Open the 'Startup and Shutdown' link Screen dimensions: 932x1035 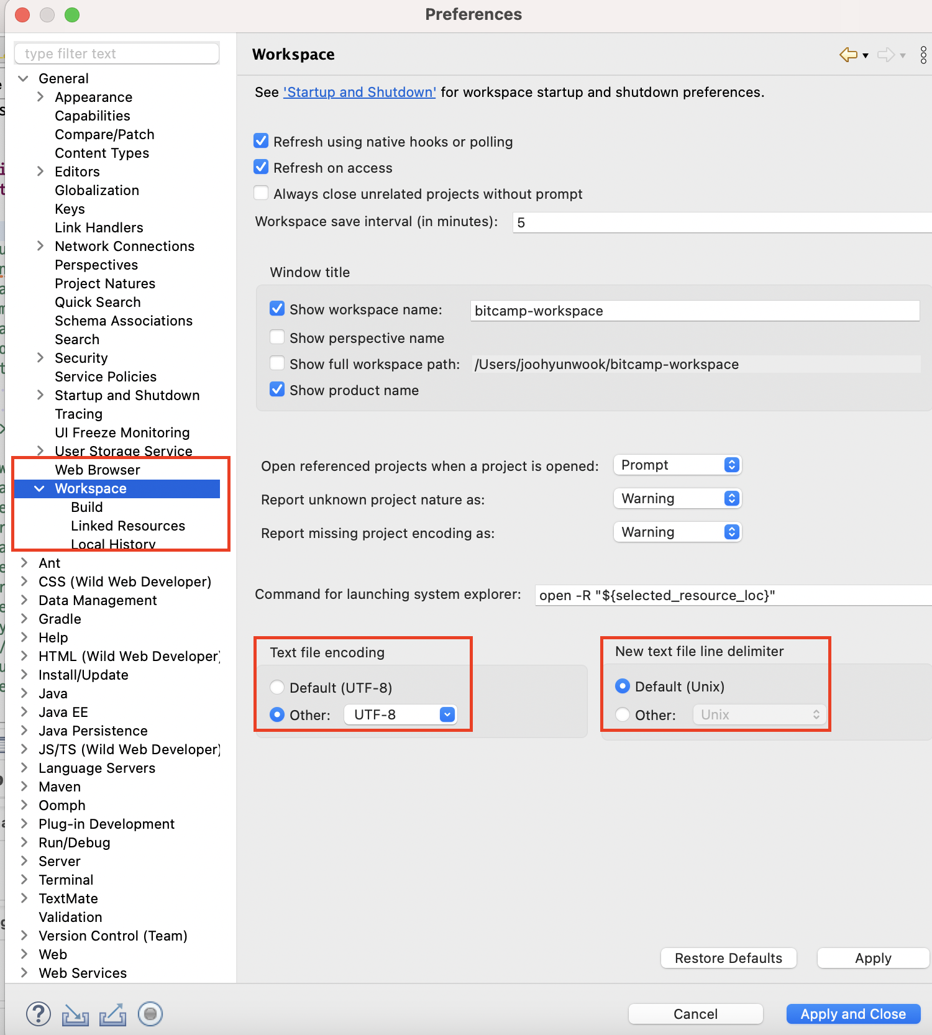click(x=360, y=92)
